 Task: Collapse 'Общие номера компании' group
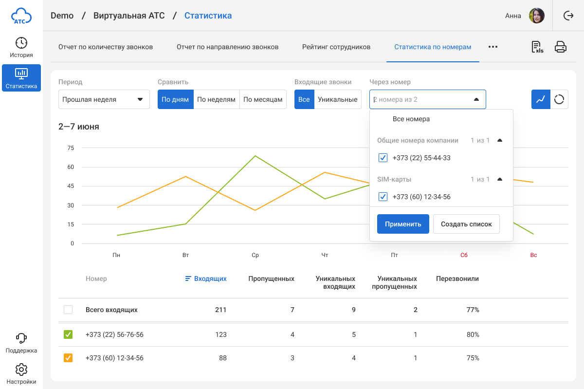pos(499,140)
